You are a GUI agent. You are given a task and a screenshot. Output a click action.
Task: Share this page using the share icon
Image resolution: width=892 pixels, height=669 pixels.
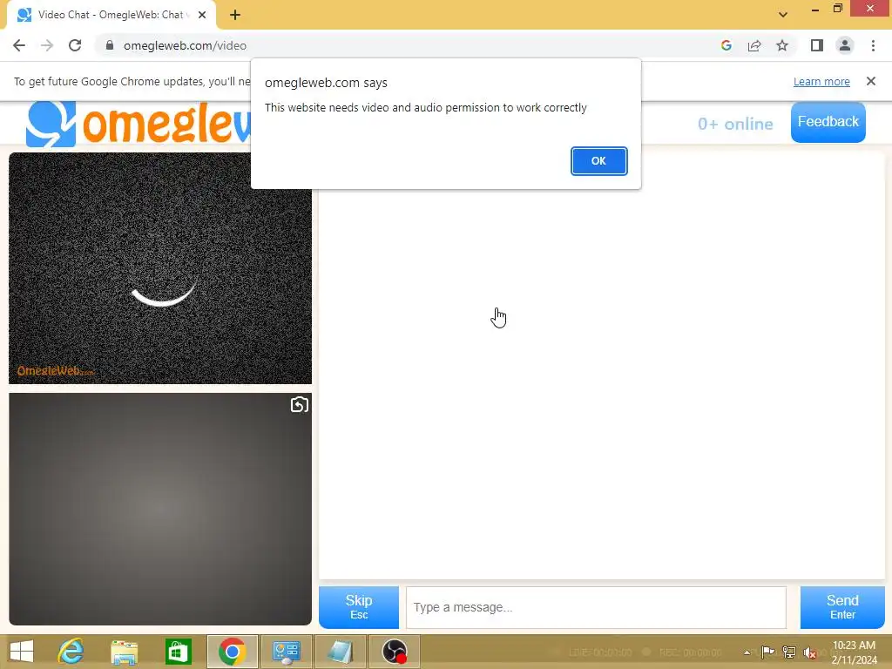[x=754, y=45]
